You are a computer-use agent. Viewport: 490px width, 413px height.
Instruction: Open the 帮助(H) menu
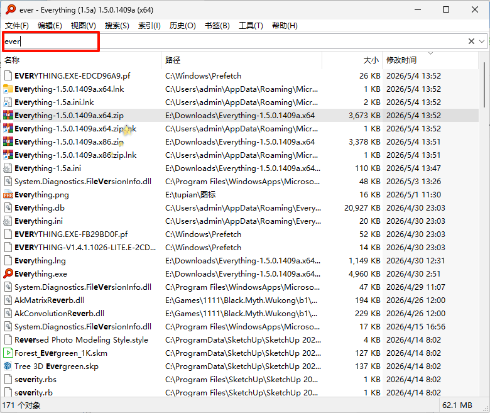tap(285, 26)
